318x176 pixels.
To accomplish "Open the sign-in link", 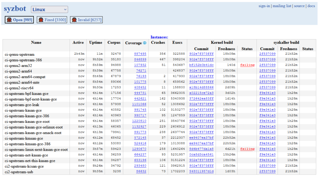I will click(x=264, y=6).
